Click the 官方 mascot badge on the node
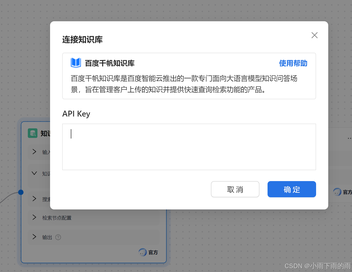Viewport: 352px width, 272px height. click(143, 252)
